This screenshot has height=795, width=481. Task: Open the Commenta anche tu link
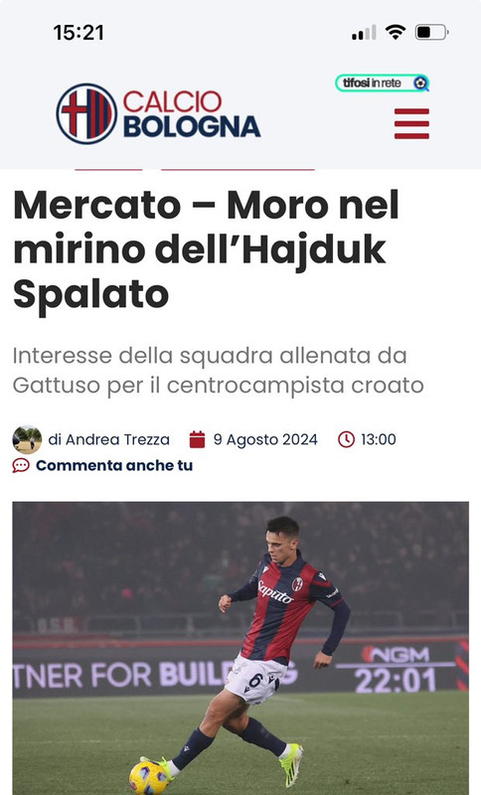(114, 465)
